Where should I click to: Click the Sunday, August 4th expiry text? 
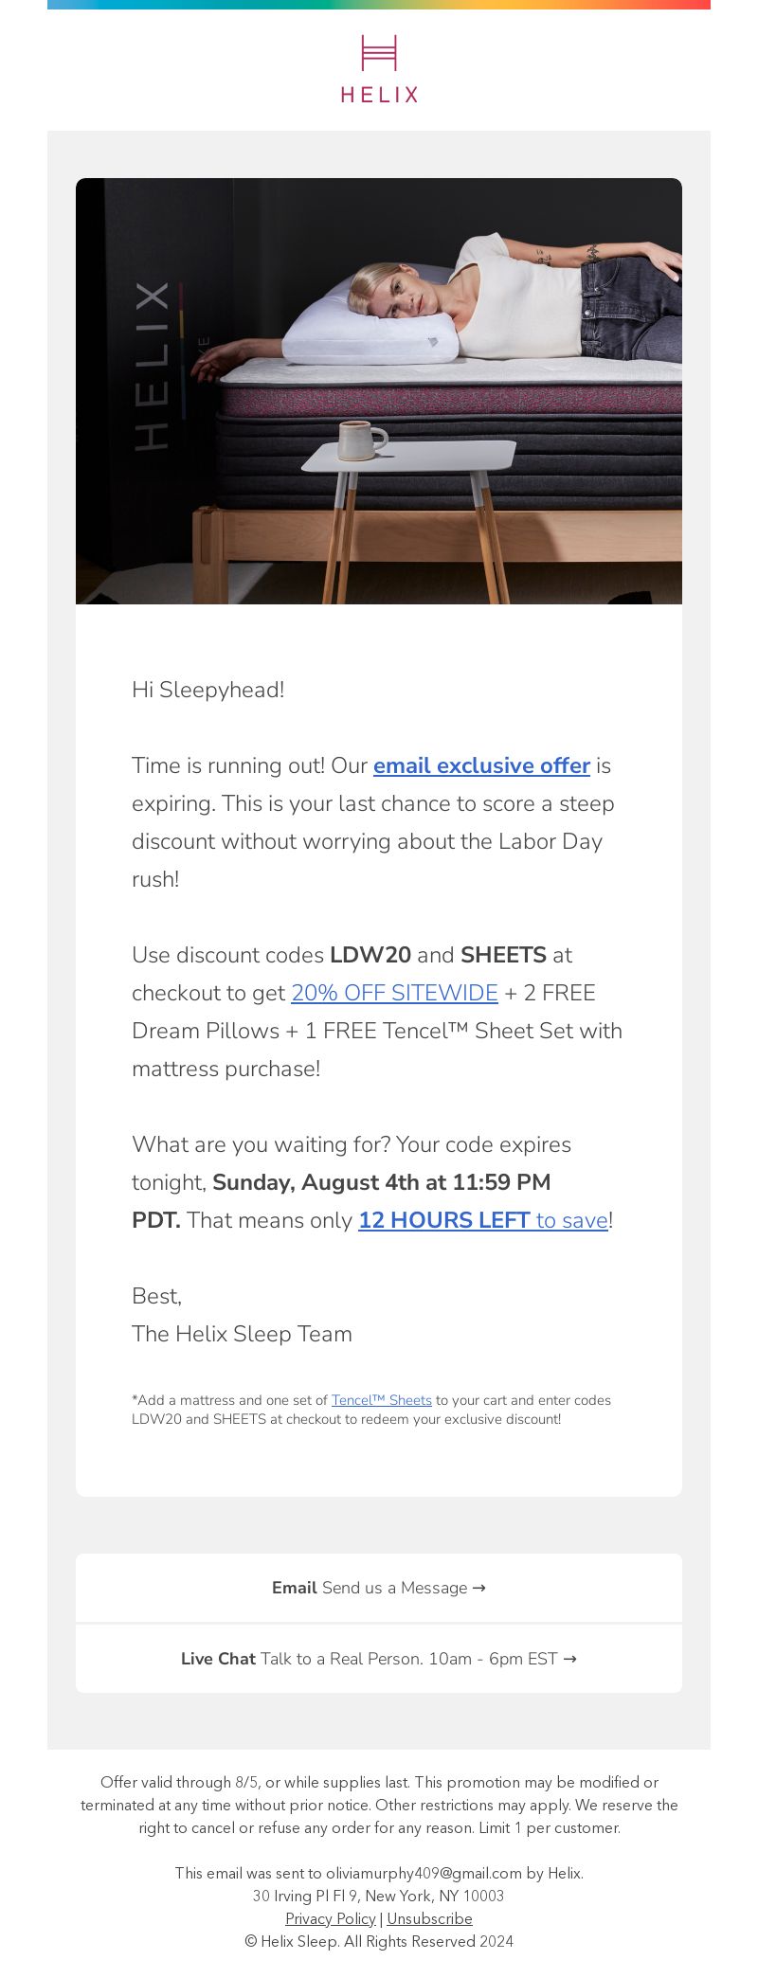(381, 1182)
